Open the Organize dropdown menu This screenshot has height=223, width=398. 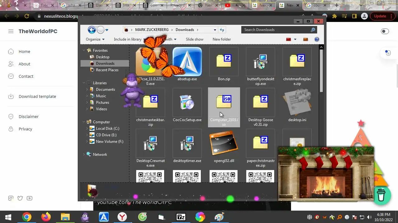[95, 39]
